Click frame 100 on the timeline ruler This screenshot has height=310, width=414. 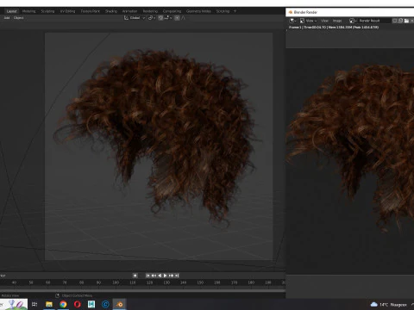click(x=116, y=282)
